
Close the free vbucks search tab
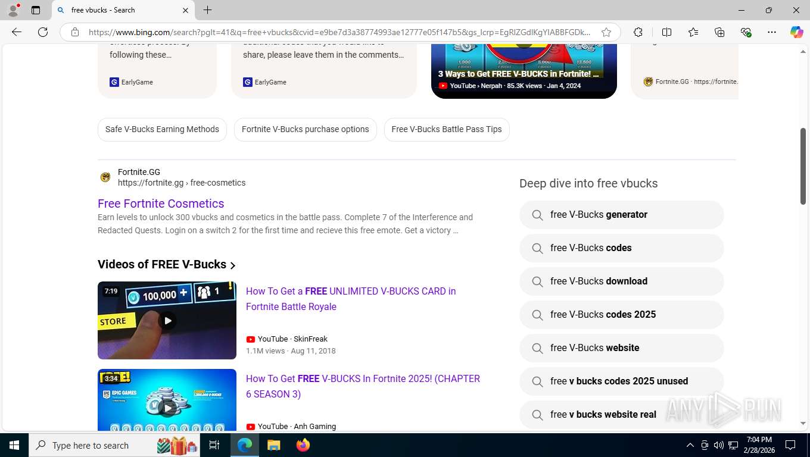[185, 10]
